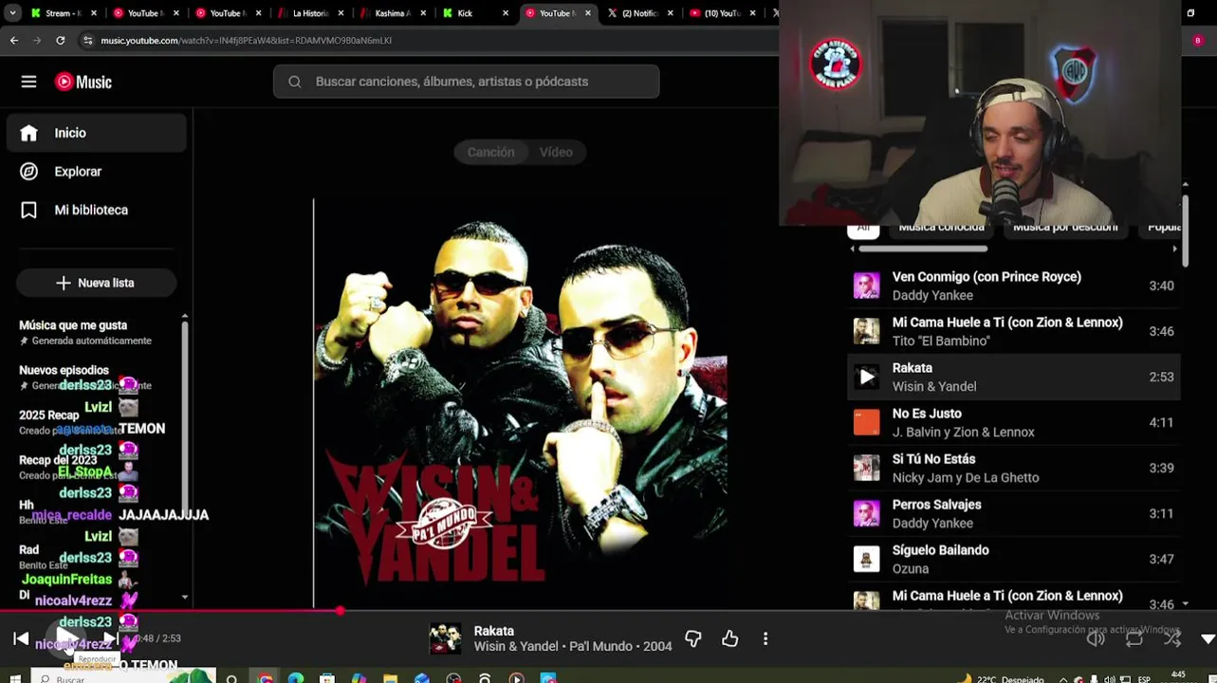This screenshot has height=683, width=1217.
Task: Click the No Es Justo orange thumbnail
Action: (x=866, y=422)
